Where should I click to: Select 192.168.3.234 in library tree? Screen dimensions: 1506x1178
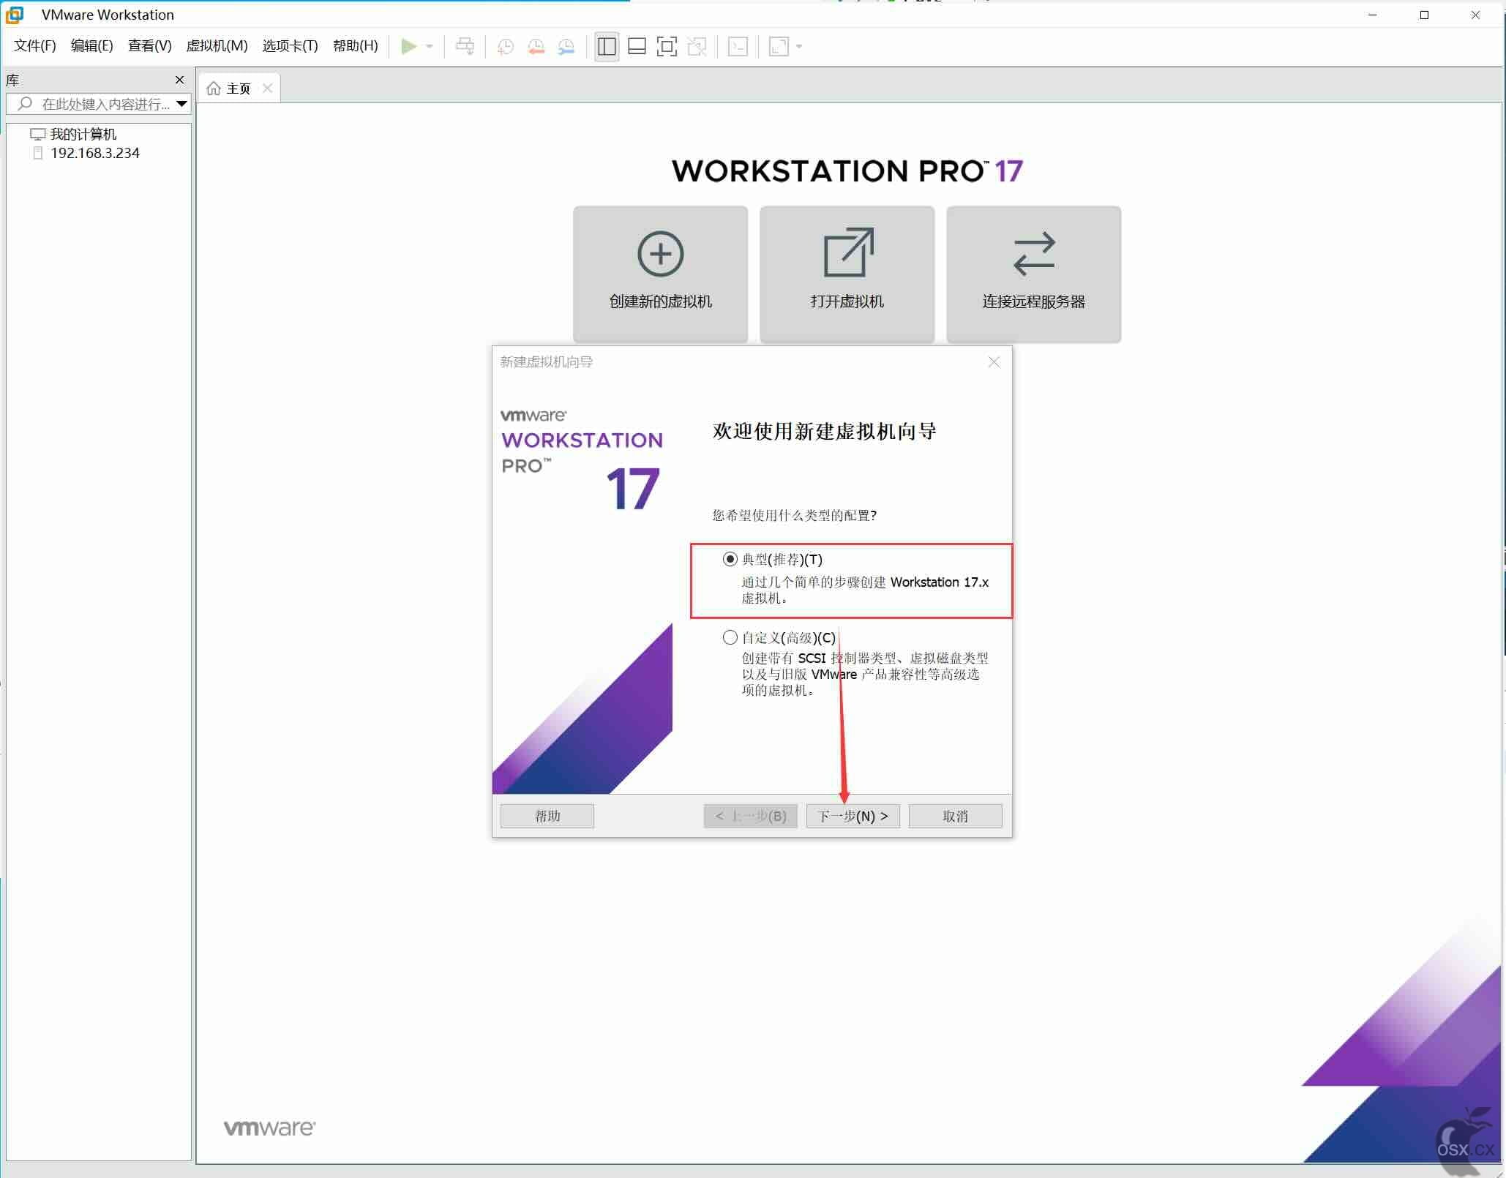click(95, 153)
